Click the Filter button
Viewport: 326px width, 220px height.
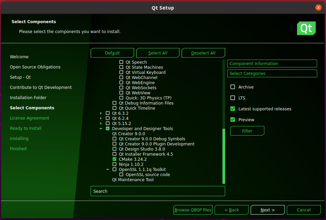coord(247,131)
